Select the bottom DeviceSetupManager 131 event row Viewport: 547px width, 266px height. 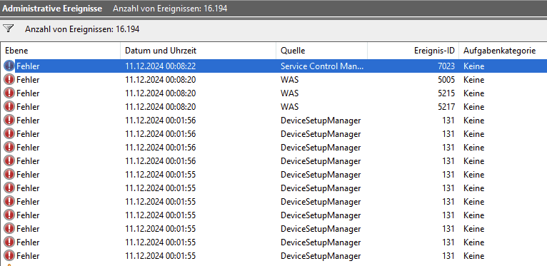coord(274,256)
